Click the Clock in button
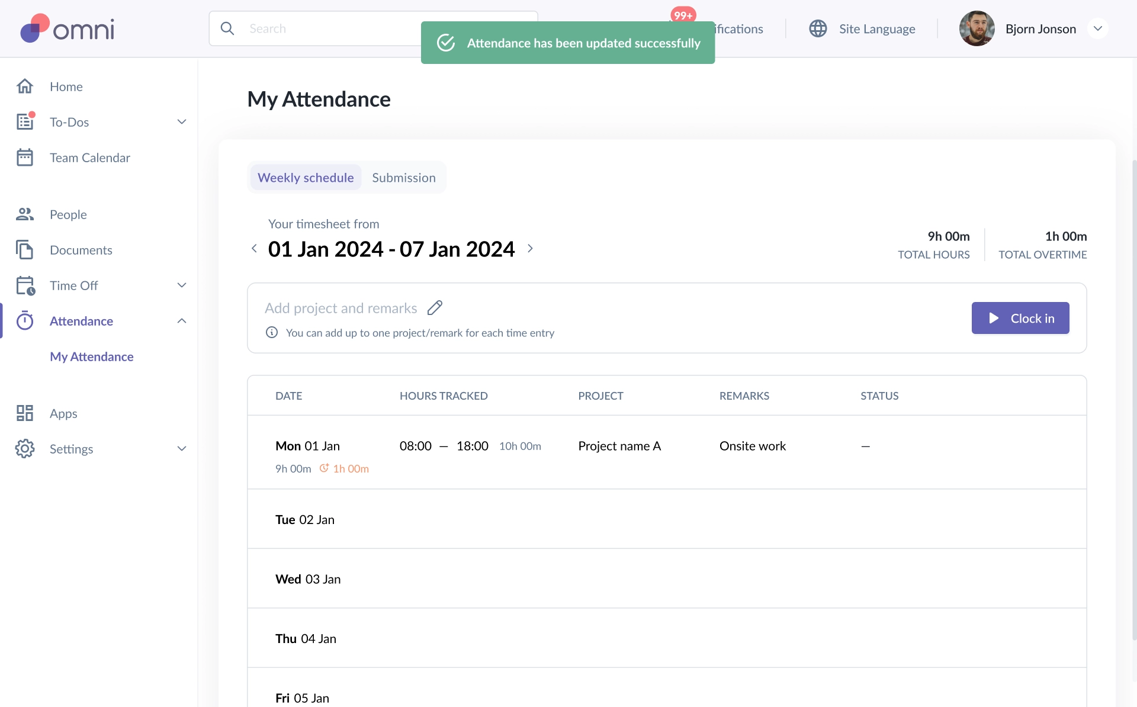Viewport: 1137px width, 707px height. [x=1020, y=318]
